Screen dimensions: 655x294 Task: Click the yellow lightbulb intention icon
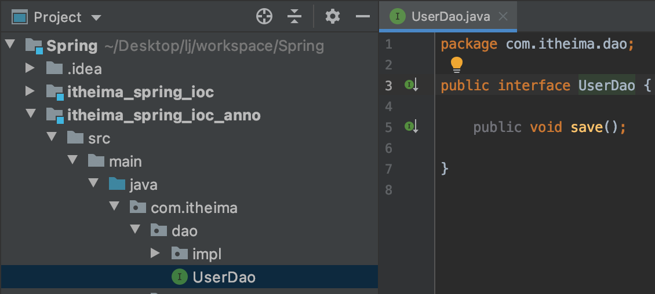click(457, 64)
